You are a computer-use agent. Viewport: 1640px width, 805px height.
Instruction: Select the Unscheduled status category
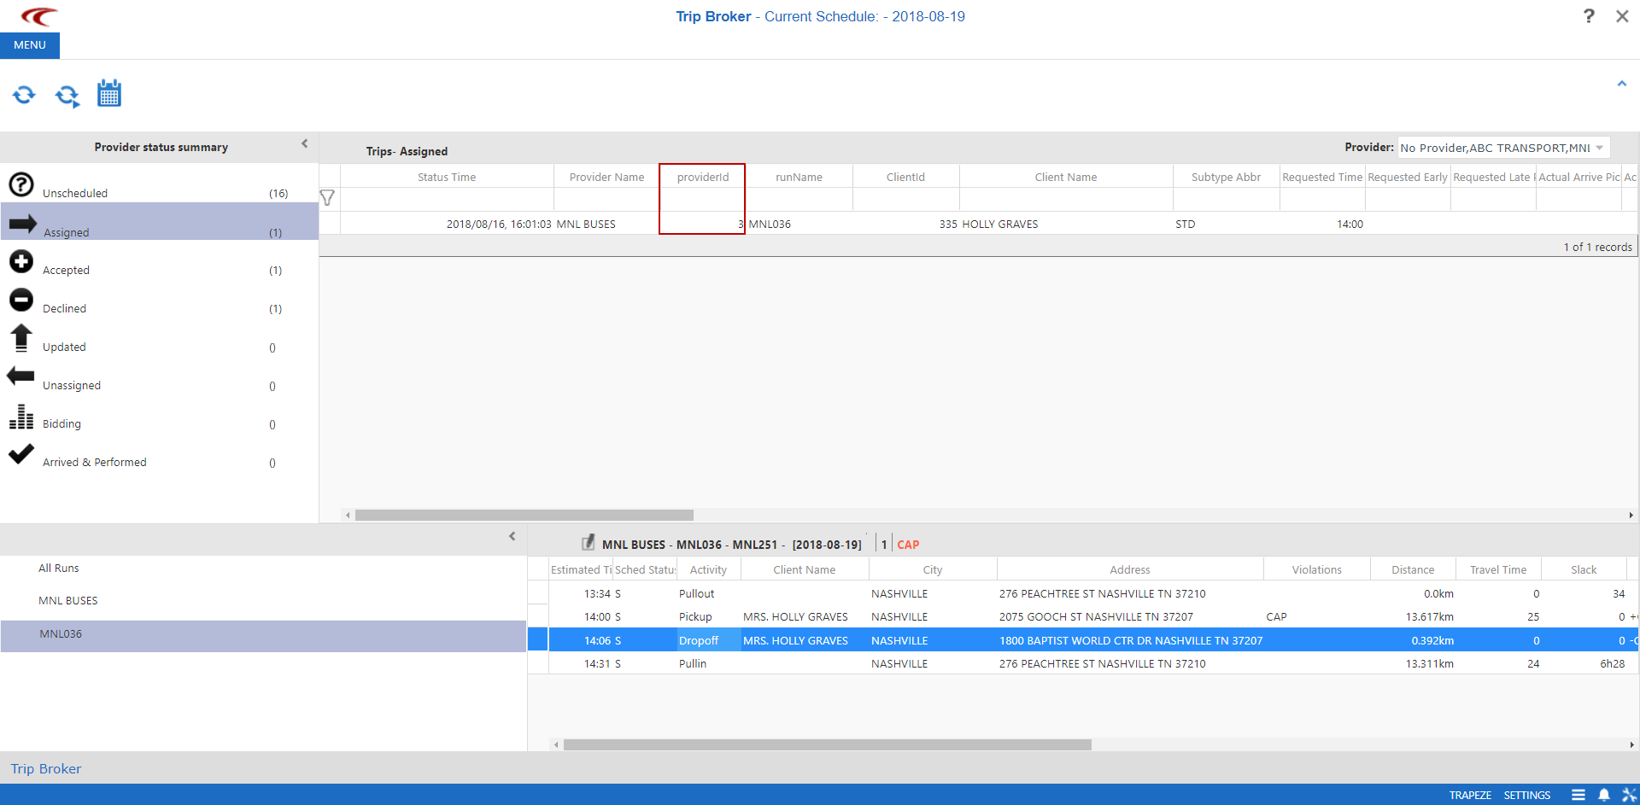tap(75, 193)
